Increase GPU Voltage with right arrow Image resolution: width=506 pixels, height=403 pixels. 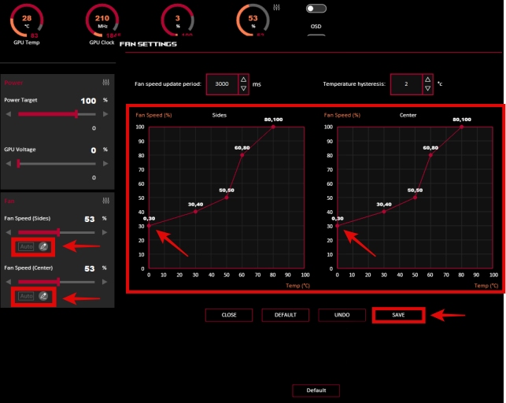click(x=105, y=164)
